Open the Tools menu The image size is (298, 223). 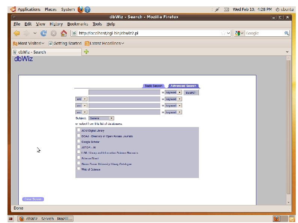tap(97, 24)
